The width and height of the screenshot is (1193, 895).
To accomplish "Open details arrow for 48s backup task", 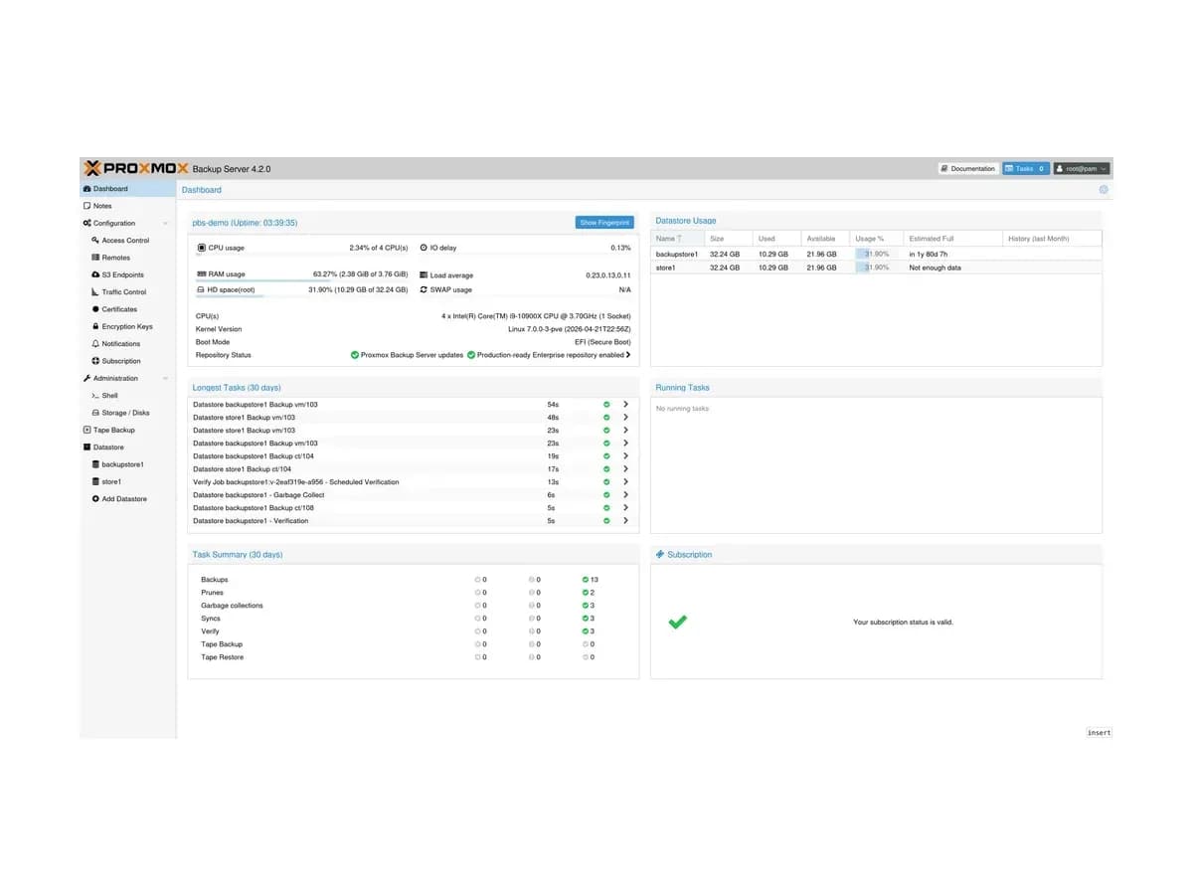I will click(625, 418).
